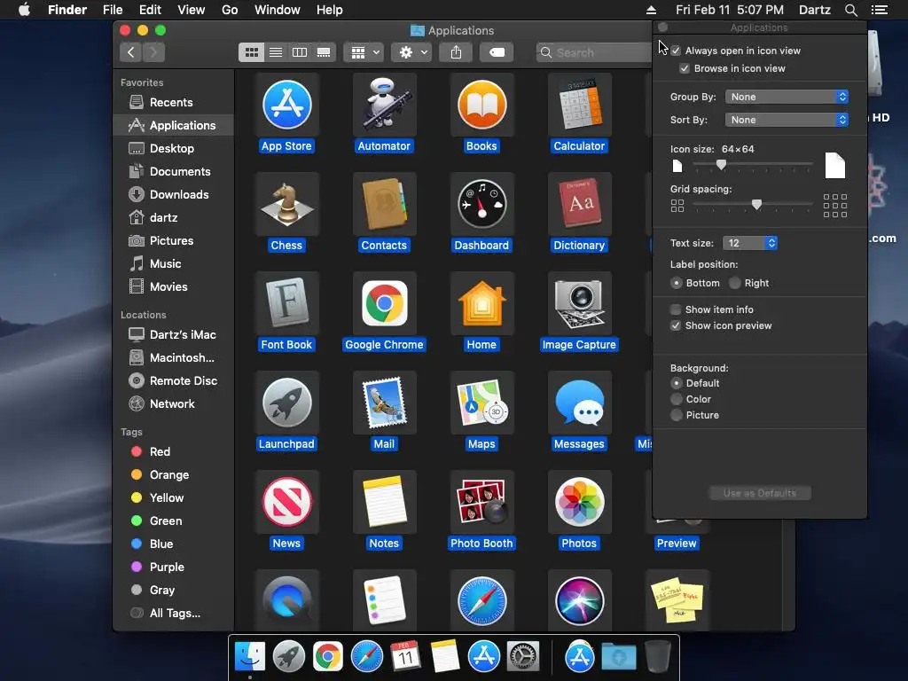Click the Grid spacing slider handle
Image resolution: width=908 pixels, height=681 pixels.
pos(756,205)
